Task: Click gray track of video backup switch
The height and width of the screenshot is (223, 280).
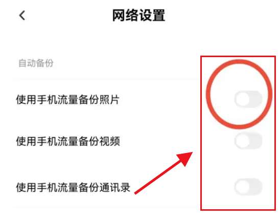Action: [255, 141]
